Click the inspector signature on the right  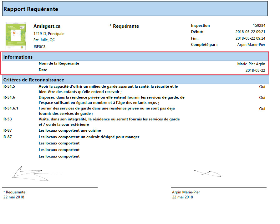(x=207, y=173)
